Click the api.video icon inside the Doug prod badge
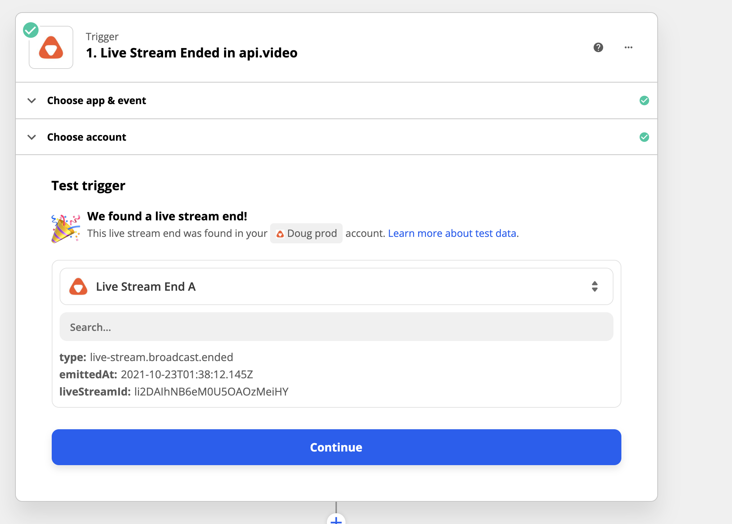732x524 pixels. coord(280,233)
